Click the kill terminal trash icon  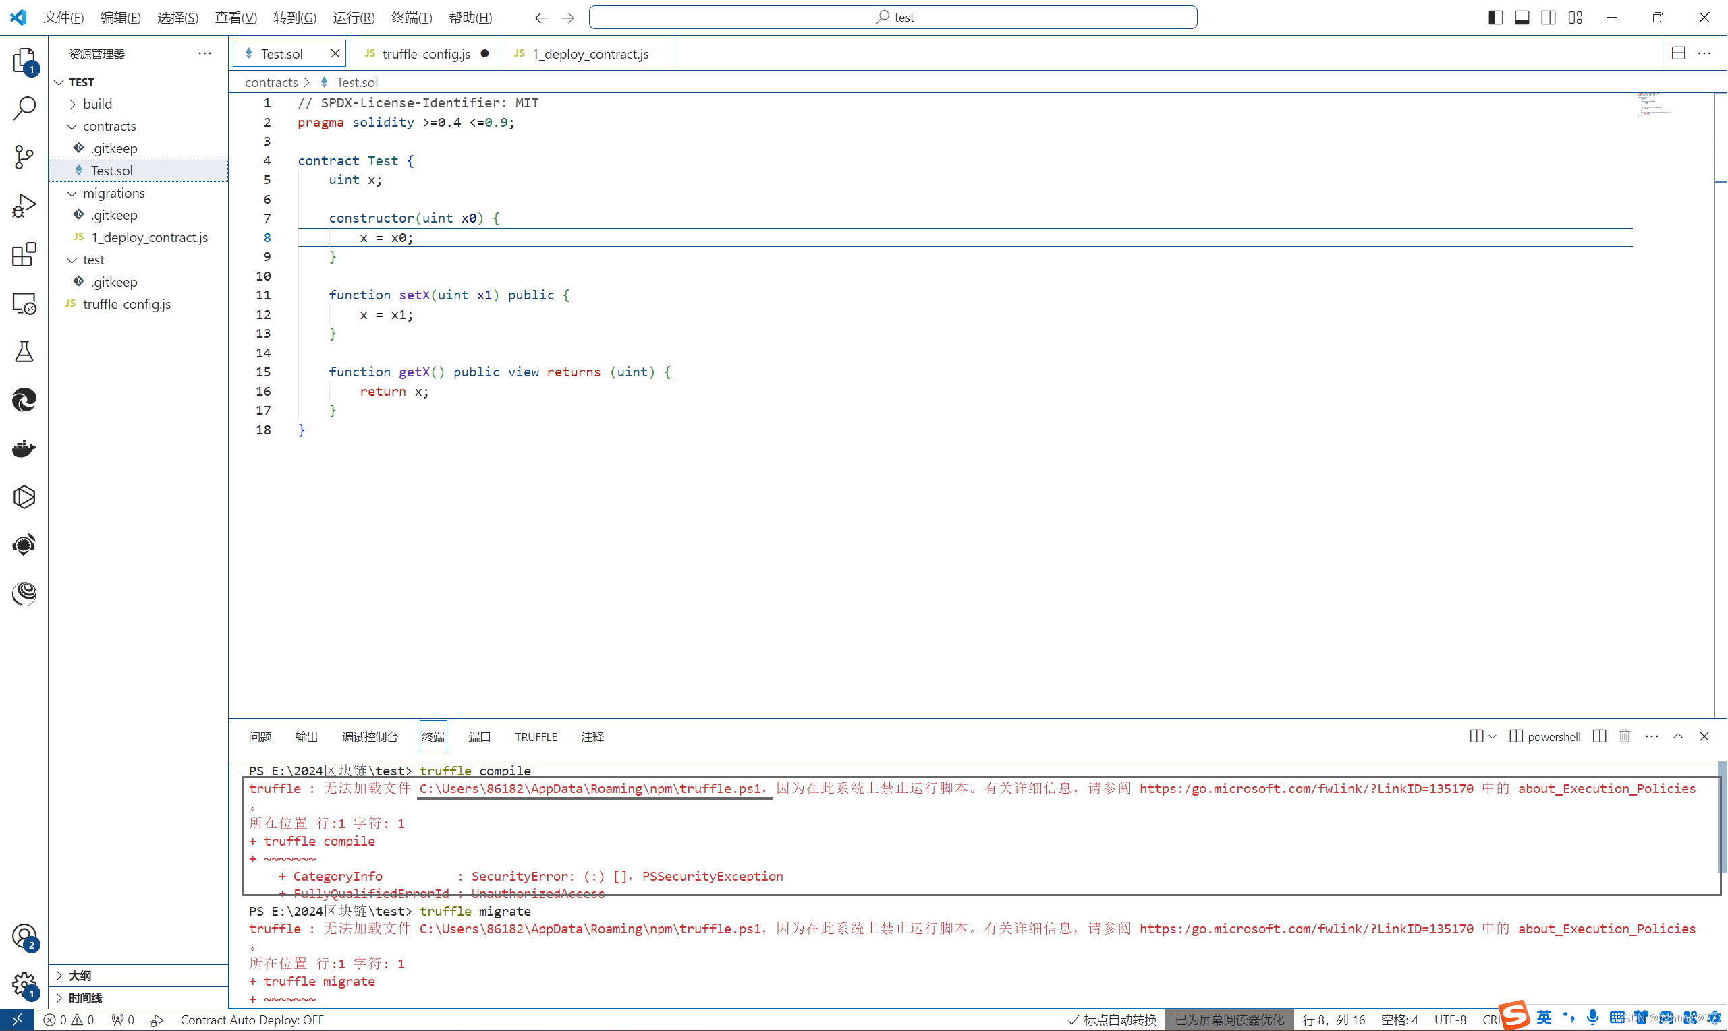pos(1625,736)
